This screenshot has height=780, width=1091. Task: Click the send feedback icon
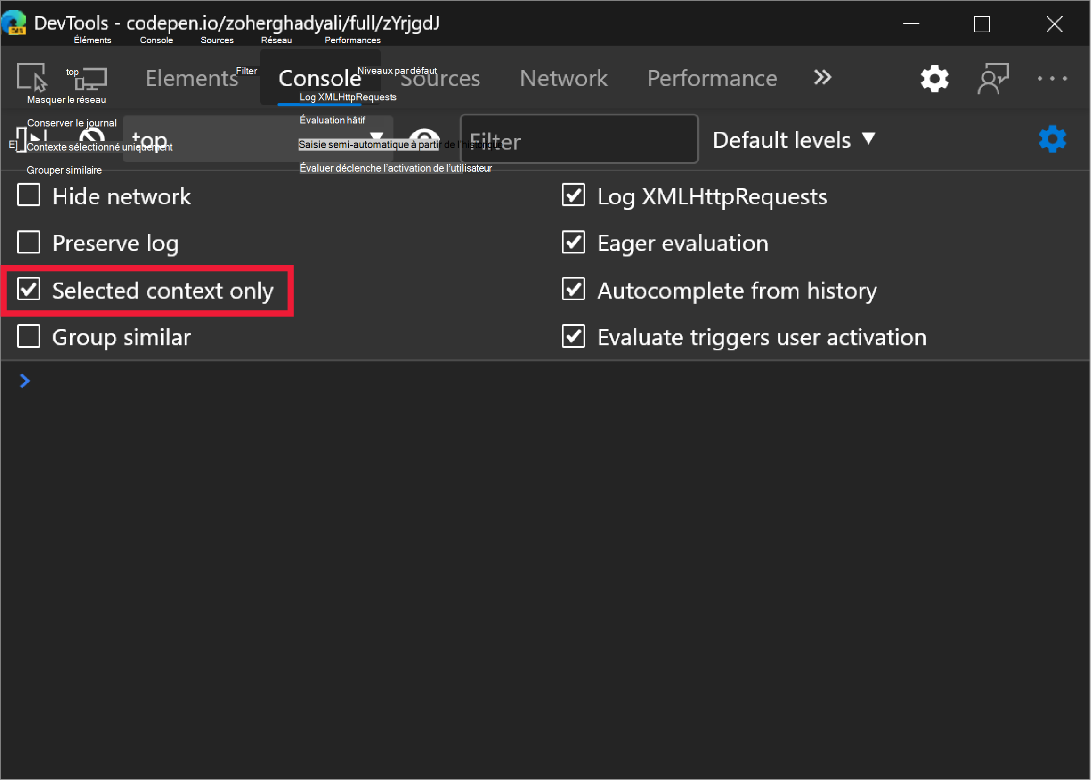click(x=993, y=78)
